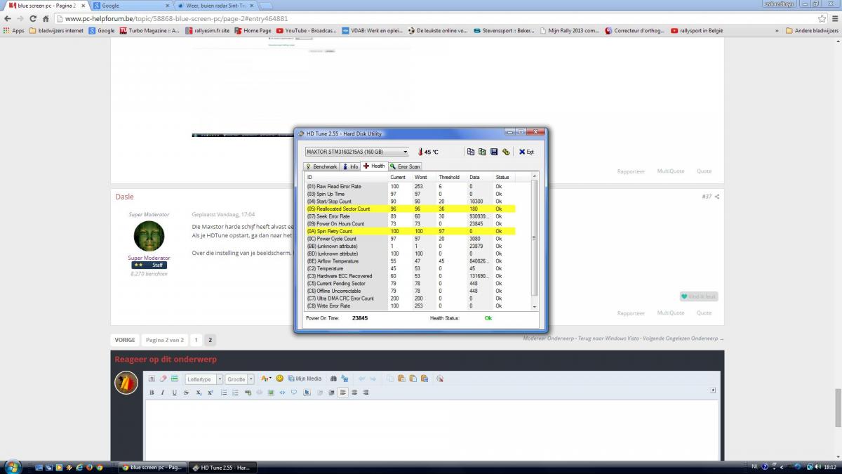Click the align center icon
This screenshot has height=474, width=842.
pos(354,393)
